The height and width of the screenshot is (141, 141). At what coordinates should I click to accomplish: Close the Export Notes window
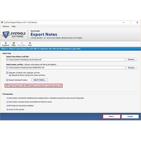click(x=137, y=23)
